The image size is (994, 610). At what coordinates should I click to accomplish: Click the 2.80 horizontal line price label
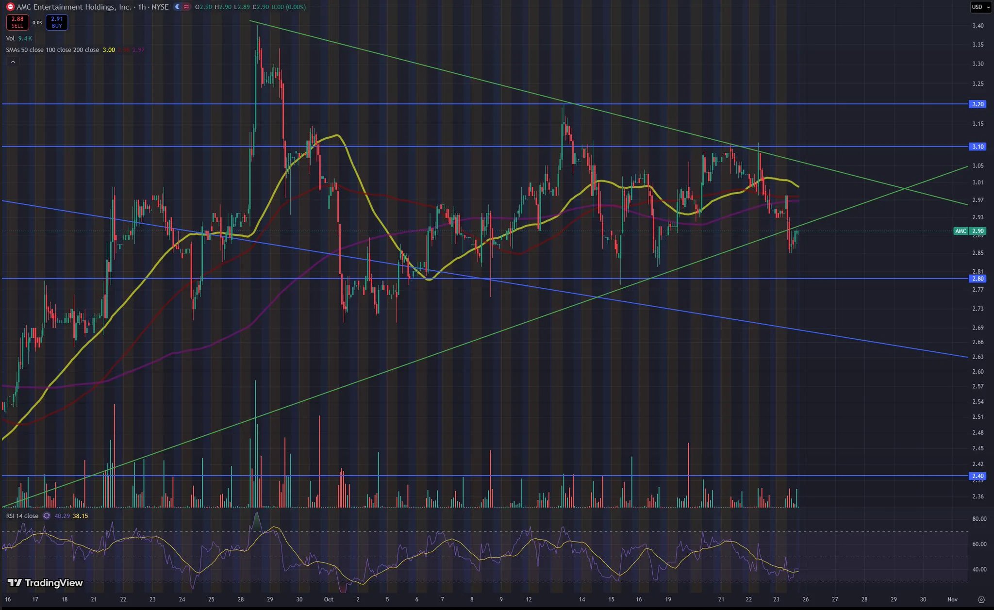click(x=977, y=279)
